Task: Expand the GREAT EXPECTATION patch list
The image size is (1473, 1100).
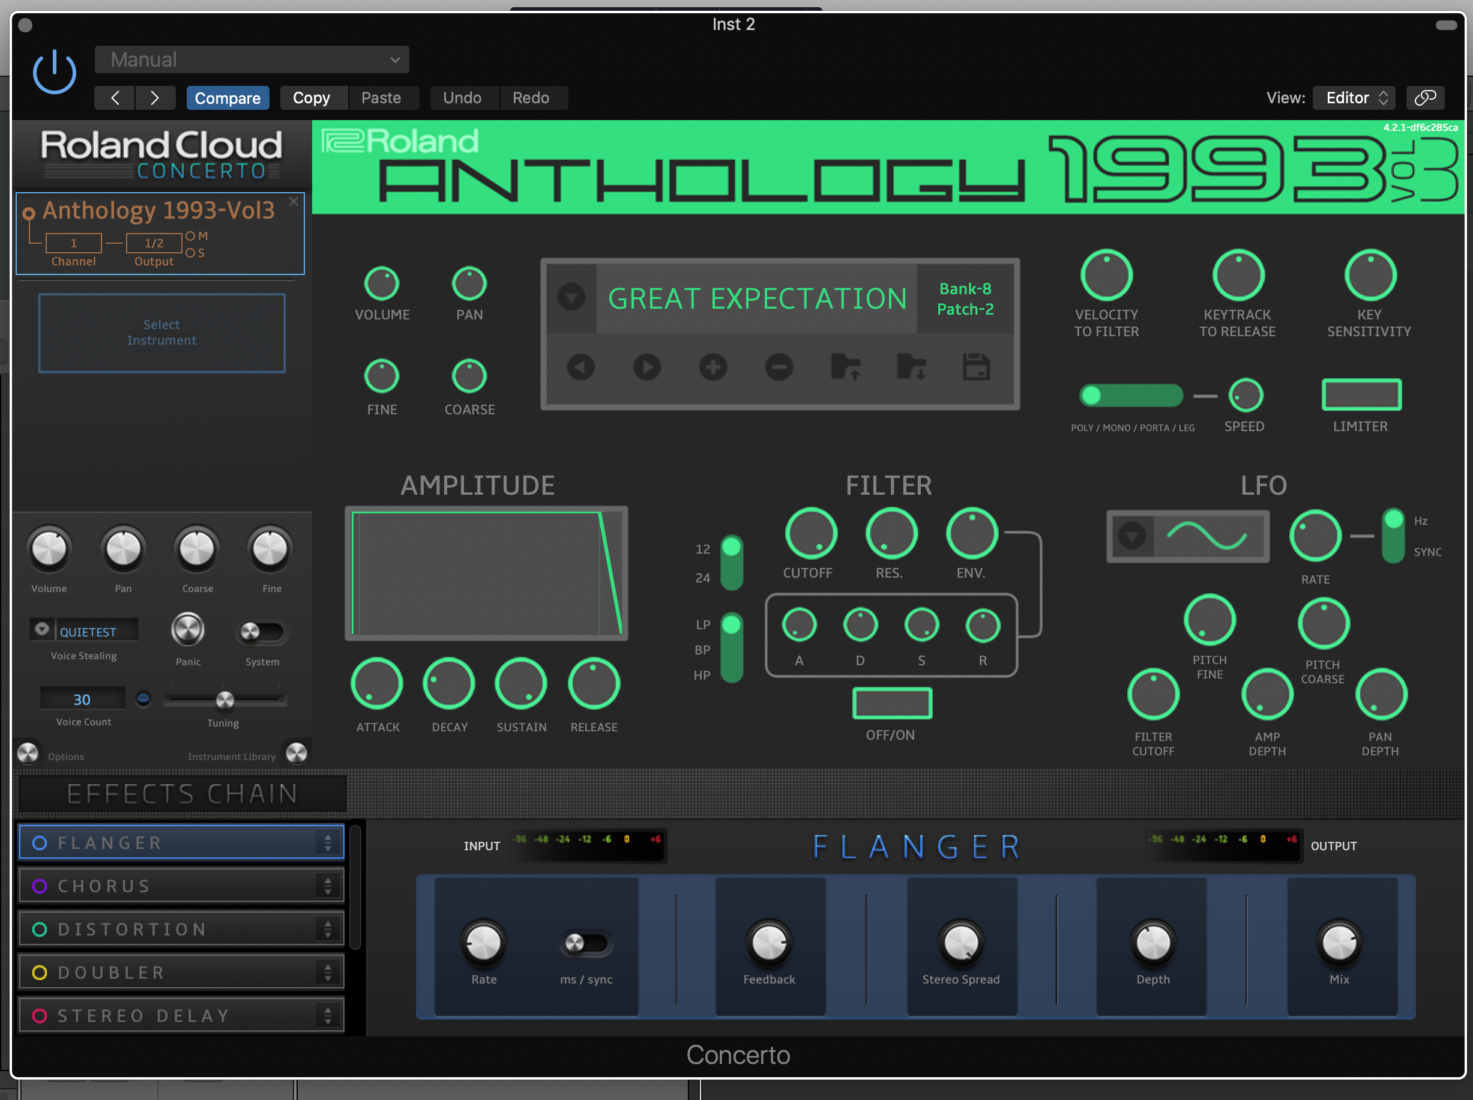Action: [571, 297]
